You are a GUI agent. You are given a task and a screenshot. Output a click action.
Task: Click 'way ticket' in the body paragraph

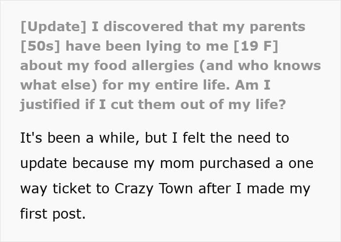pos(57,188)
